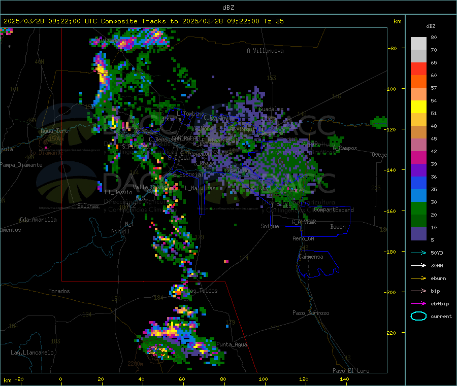The image size is (457, 386).
Task: Pick the purple 36-39 dBZ swatch
Action: [418, 170]
